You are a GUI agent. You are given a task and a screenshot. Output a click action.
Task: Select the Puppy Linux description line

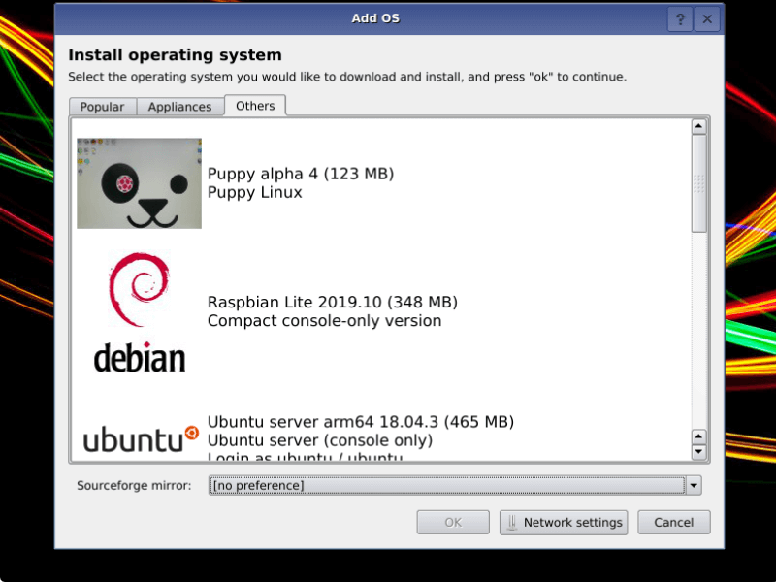pos(255,192)
